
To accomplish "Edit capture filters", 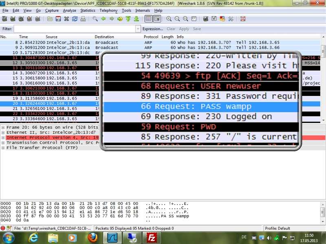I will pos(206,19).
